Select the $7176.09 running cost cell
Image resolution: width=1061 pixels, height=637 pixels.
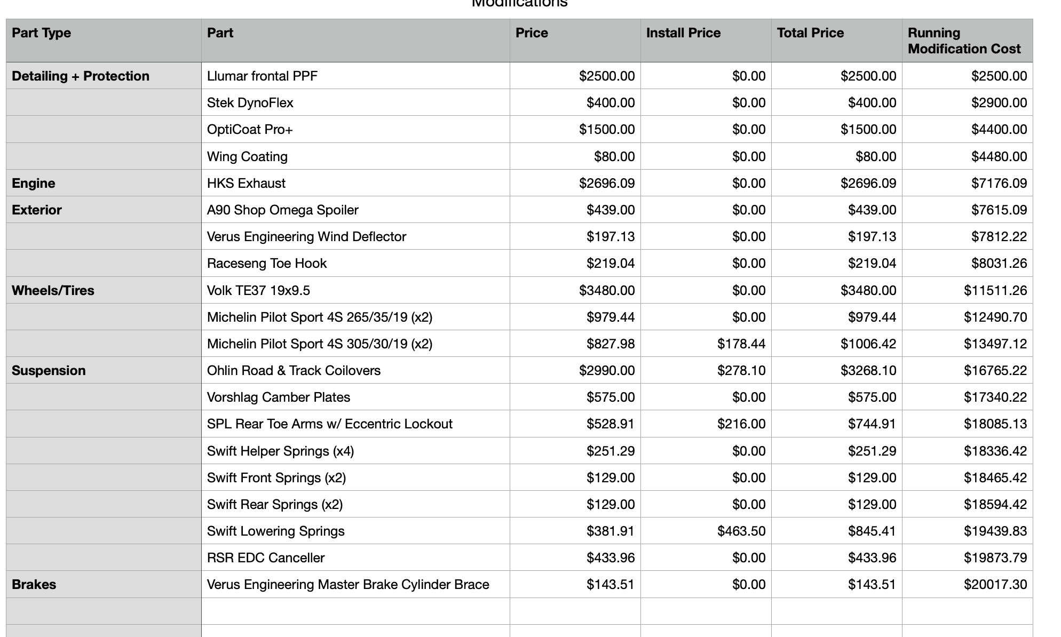[x=967, y=183]
